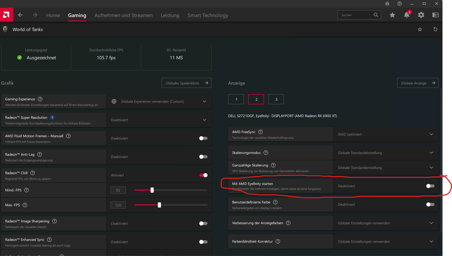Enable Radeon Anti-Lag toggle
The width and height of the screenshot is (452, 256).
point(203,157)
